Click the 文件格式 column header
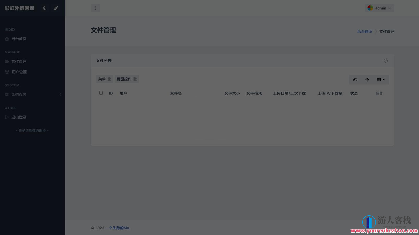The width and height of the screenshot is (419, 235). 254,93
